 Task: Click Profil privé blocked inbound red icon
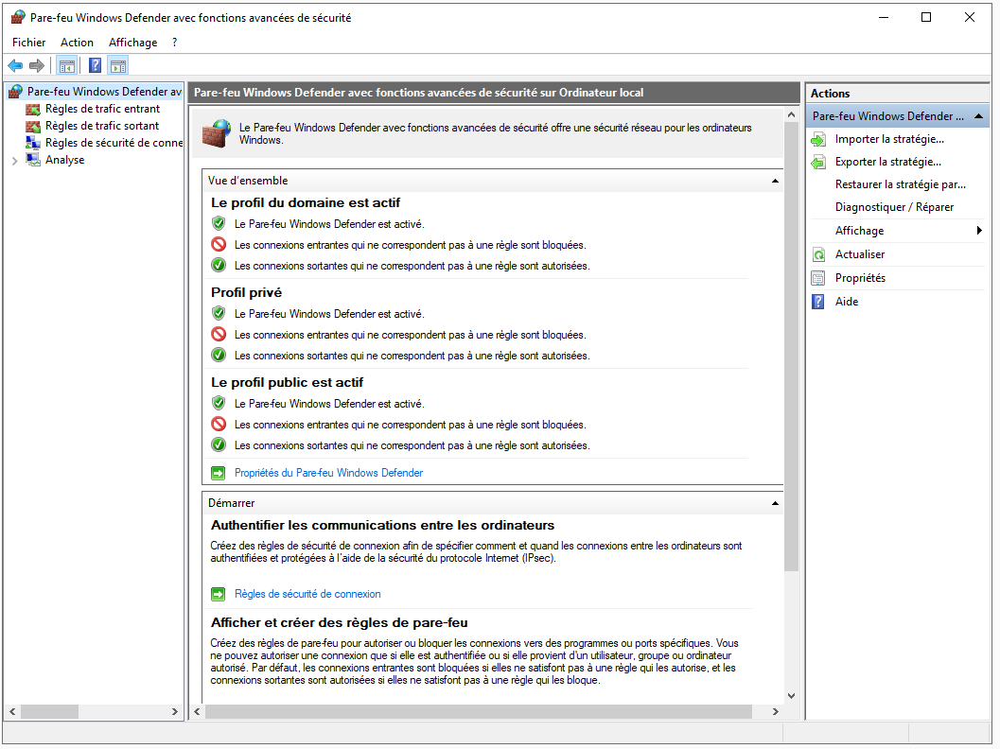219,334
